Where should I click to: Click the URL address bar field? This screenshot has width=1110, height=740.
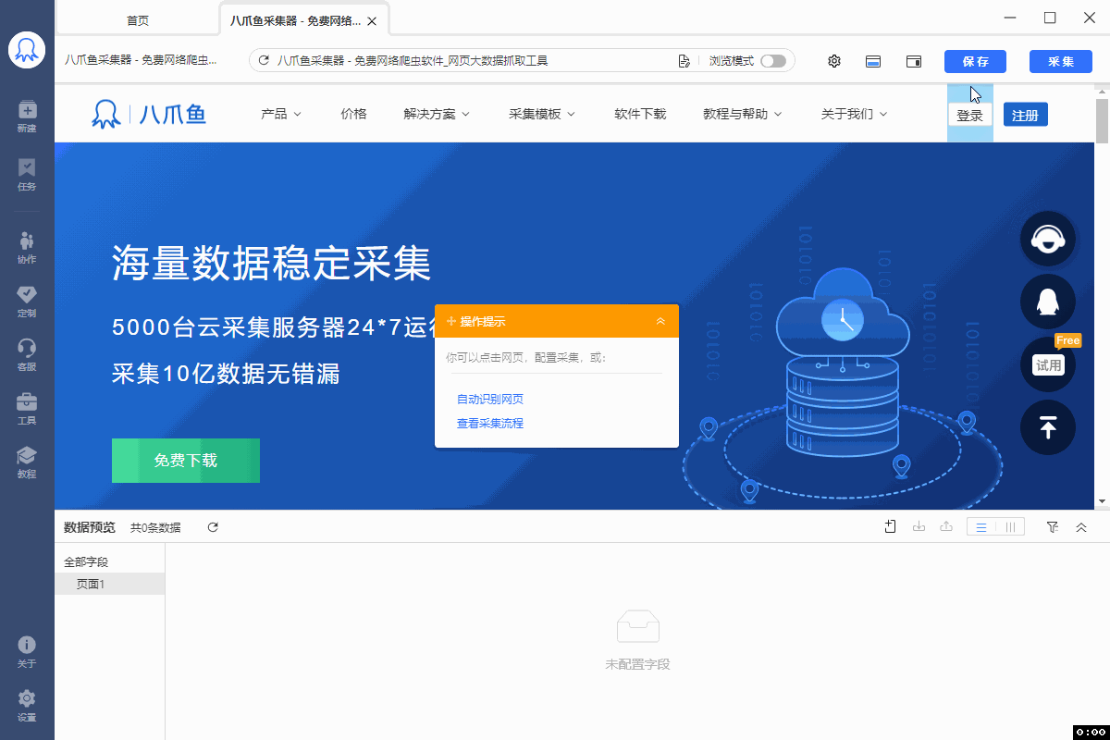pyautogui.click(x=522, y=61)
